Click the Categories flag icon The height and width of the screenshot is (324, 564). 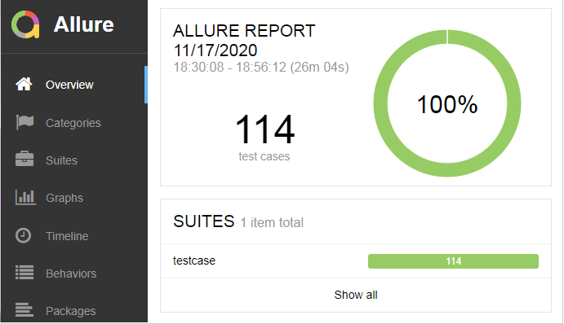coord(24,122)
